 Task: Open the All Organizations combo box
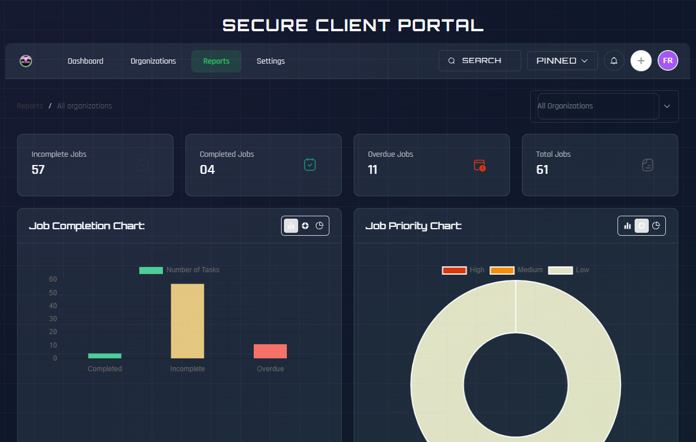(596, 106)
